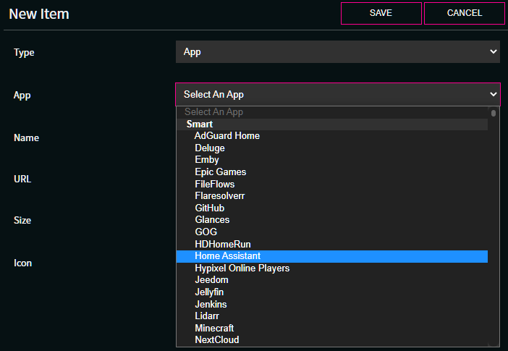508x351 pixels.
Task: Pick Deluge from the list
Action: pyautogui.click(x=331, y=148)
